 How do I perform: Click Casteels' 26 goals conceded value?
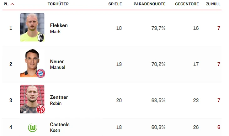[x=196, y=127]
